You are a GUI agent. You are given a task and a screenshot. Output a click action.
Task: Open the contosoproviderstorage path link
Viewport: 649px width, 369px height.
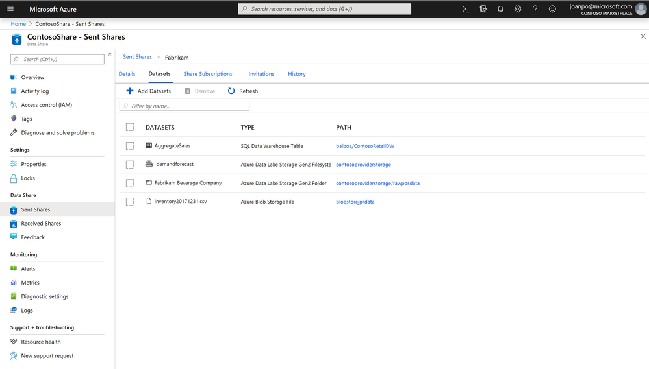point(363,165)
